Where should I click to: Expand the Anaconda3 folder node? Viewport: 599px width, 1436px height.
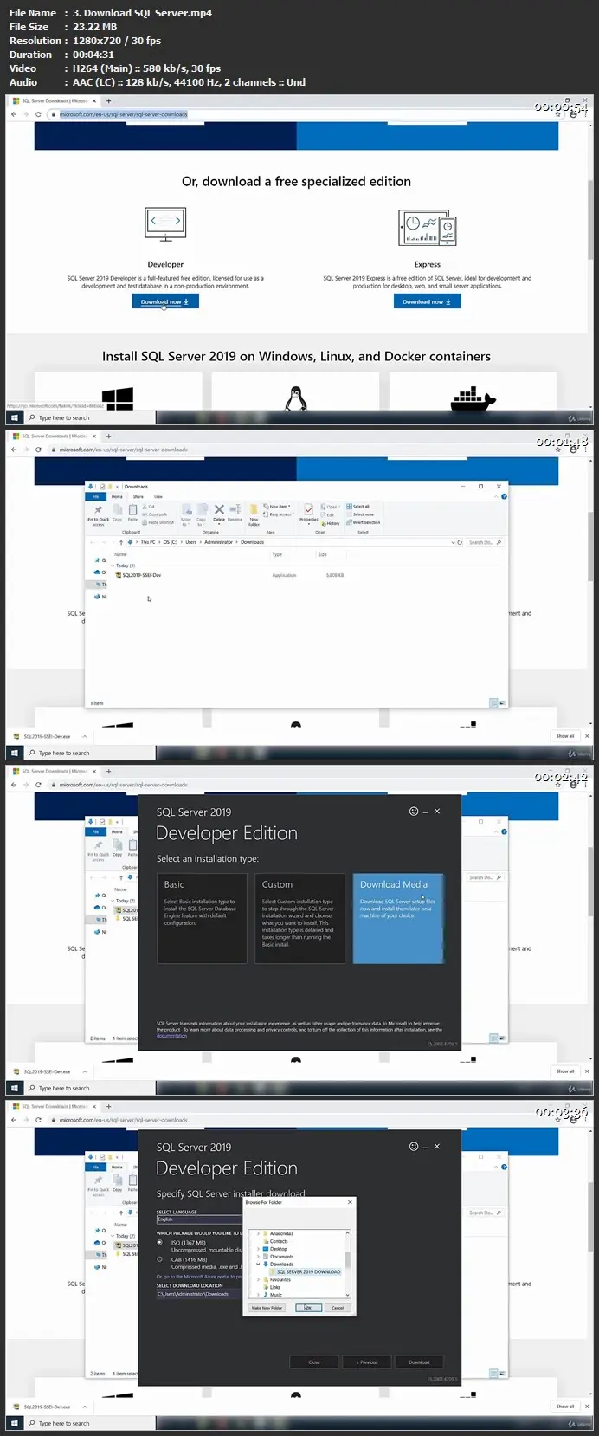258,1233
